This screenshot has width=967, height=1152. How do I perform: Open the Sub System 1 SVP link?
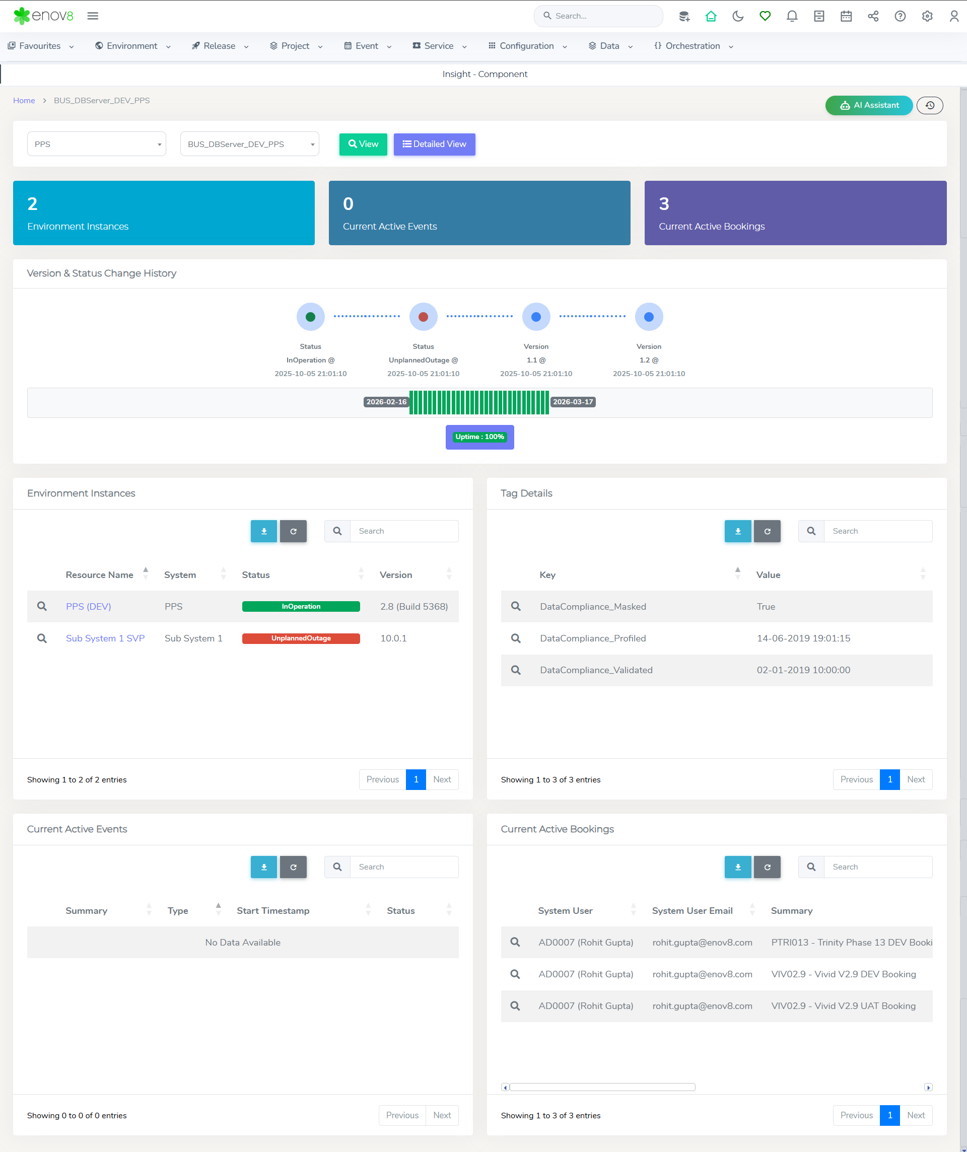point(105,638)
